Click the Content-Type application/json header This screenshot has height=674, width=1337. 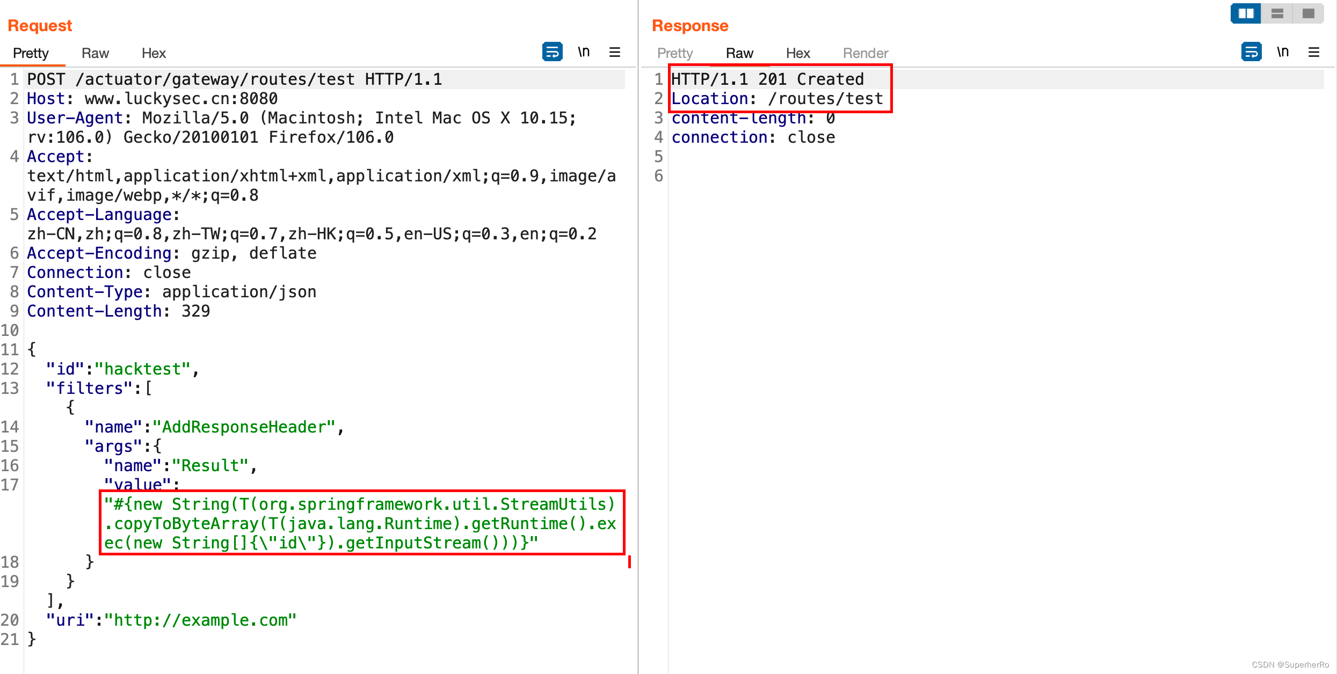(x=172, y=292)
